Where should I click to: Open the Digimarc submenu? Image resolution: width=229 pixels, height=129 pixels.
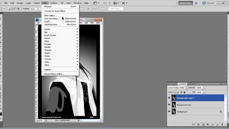click(60, 70)
